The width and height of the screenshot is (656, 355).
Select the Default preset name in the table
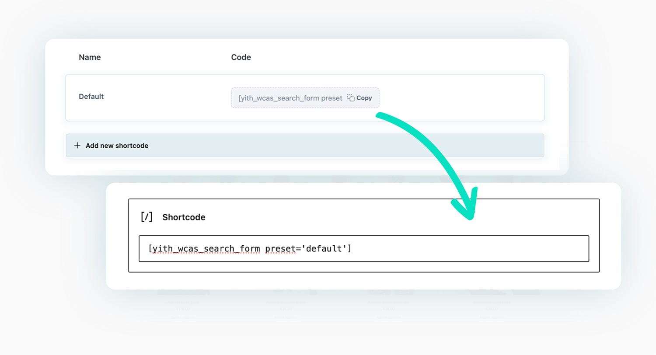(91, 97)
